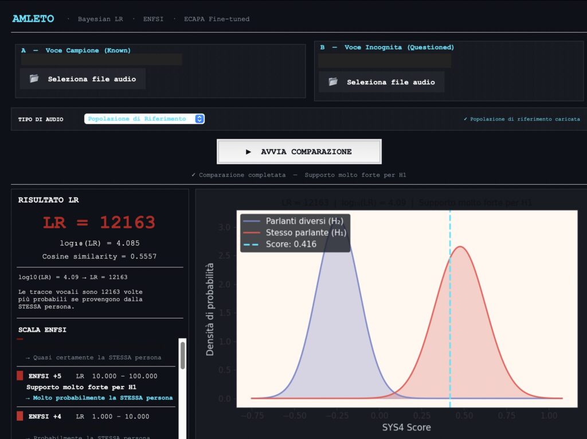
Task: Click the 'Parlanti diversi (H₂)' legend entry
Action: point(293,221)
